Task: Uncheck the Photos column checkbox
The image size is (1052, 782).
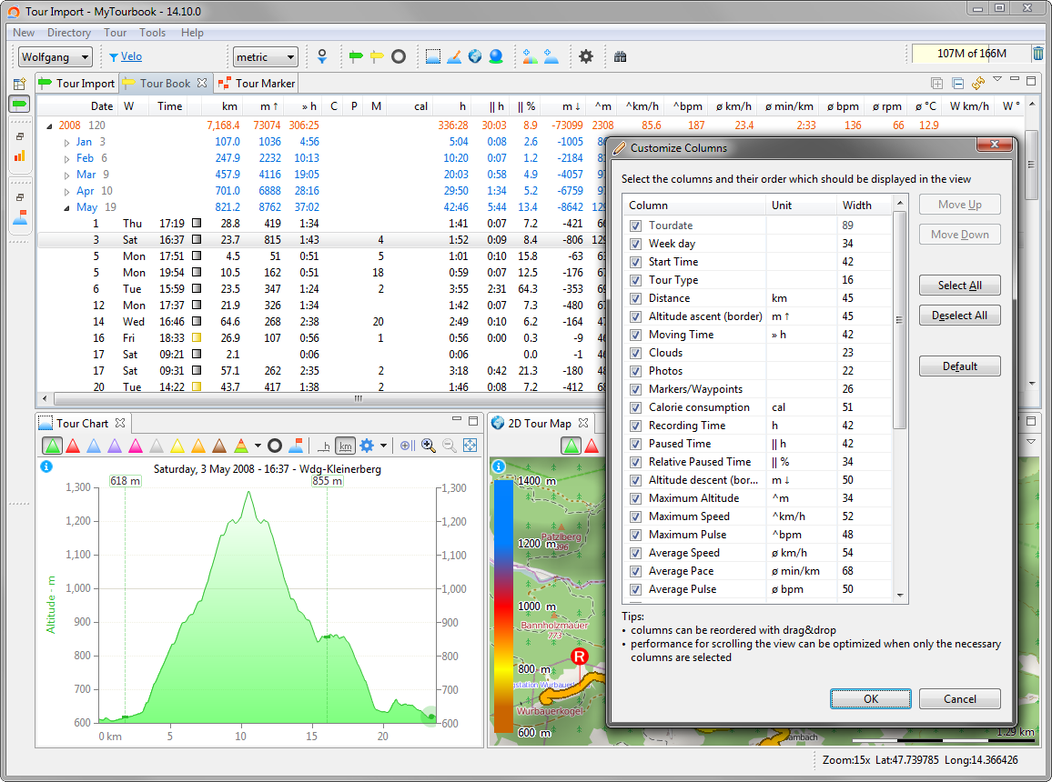Action: click(x=635, y=371)
